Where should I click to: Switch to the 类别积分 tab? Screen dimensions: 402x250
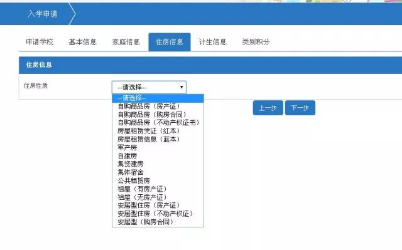256,42
